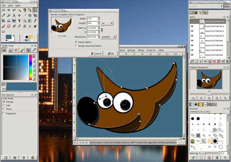The height and width of the screenshot is (162, 231).
Task: Enable Merge Imported Paths checkbox
Action: tap(76, 45)
